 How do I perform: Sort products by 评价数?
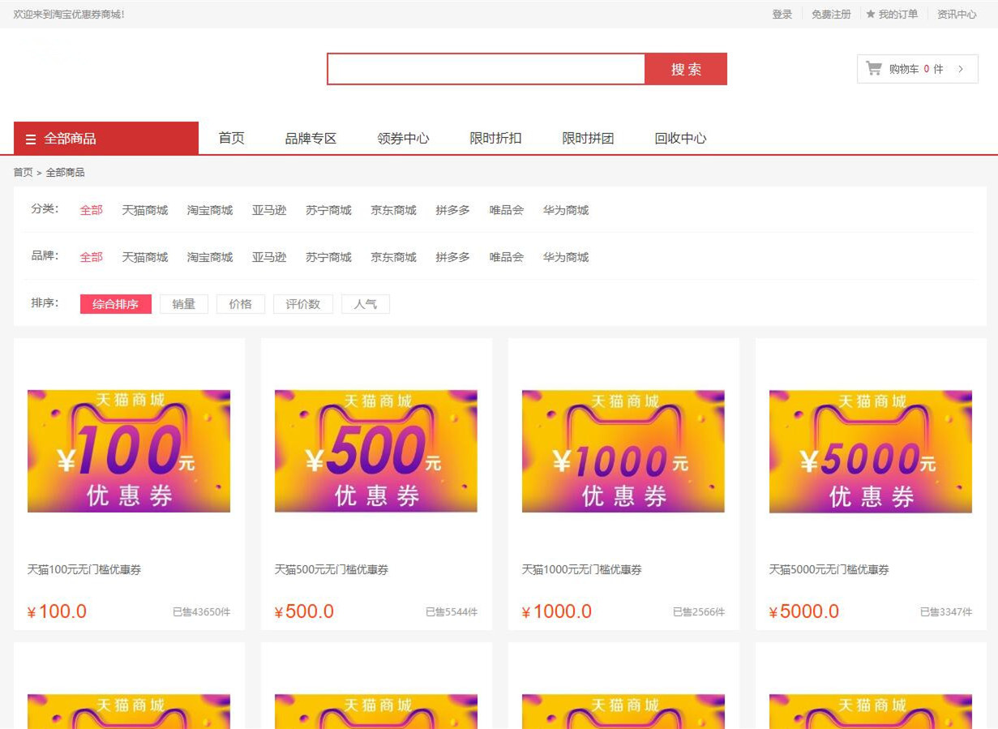pos(303,304)
